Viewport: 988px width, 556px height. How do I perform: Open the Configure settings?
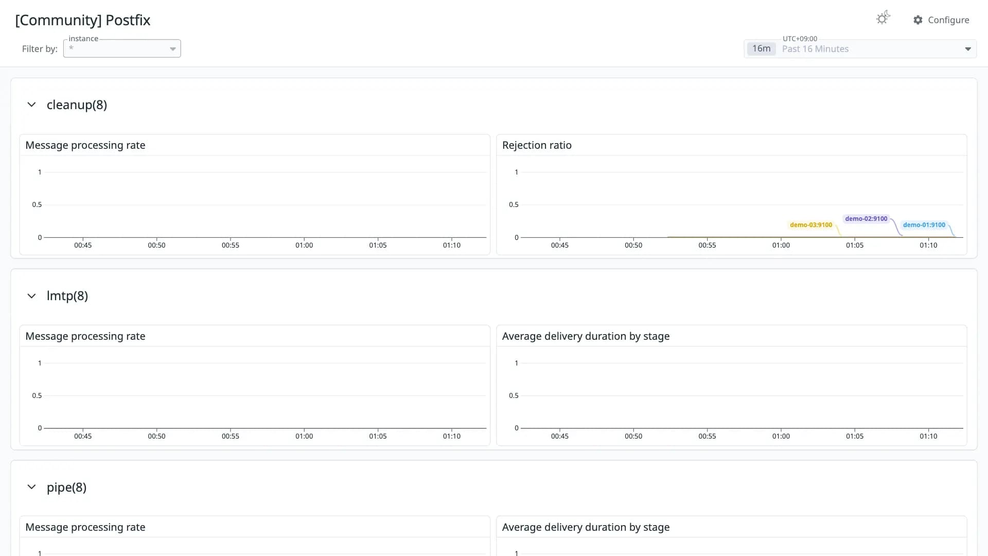tap(941, 20)
